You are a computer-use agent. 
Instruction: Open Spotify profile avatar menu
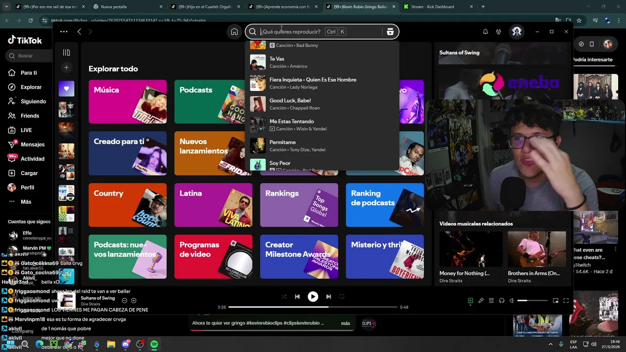(516, 32)
